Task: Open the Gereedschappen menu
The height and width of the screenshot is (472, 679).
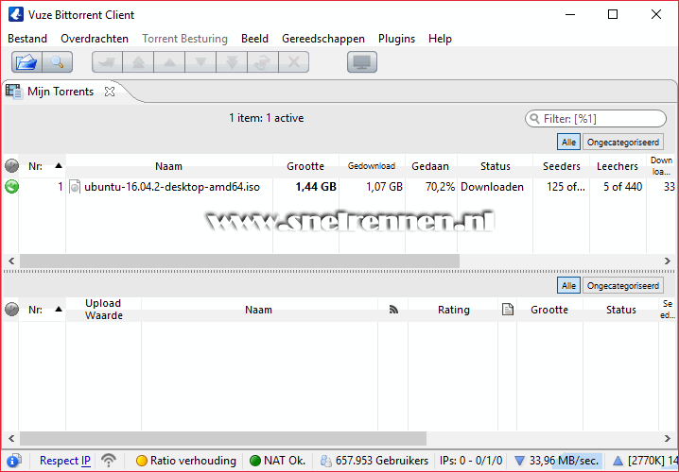Action: click(323, 39)
